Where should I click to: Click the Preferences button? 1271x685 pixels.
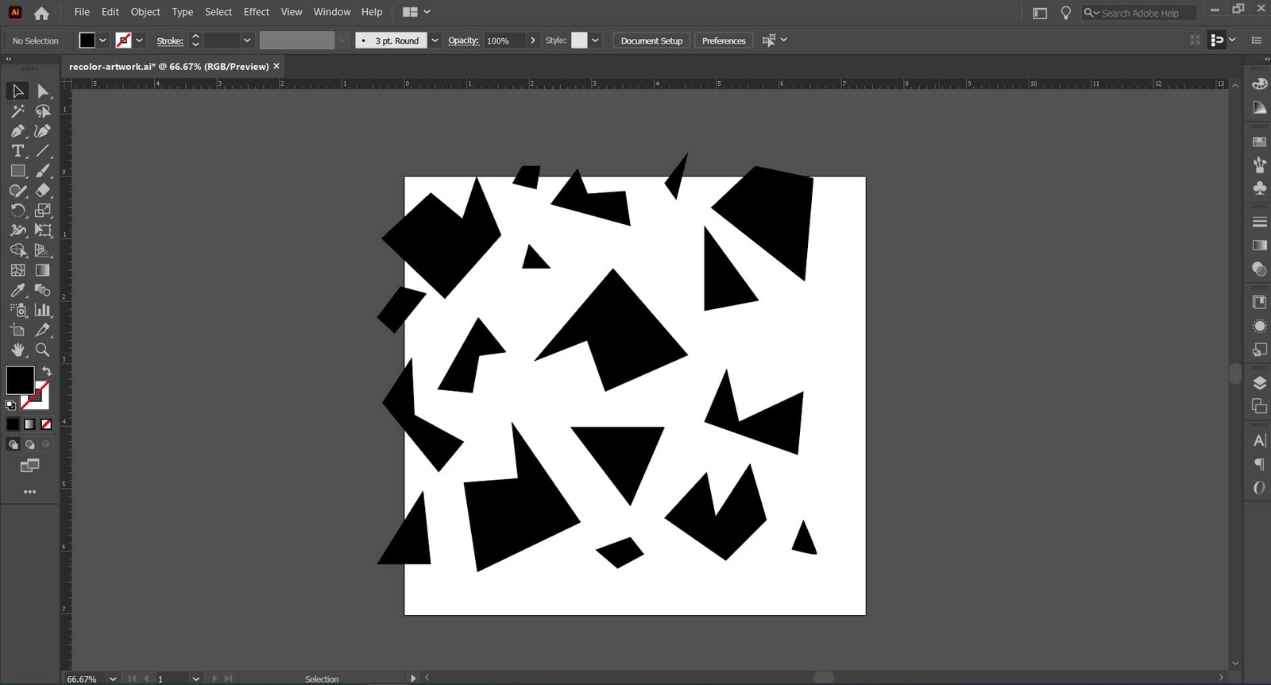(x=724, y=41)
